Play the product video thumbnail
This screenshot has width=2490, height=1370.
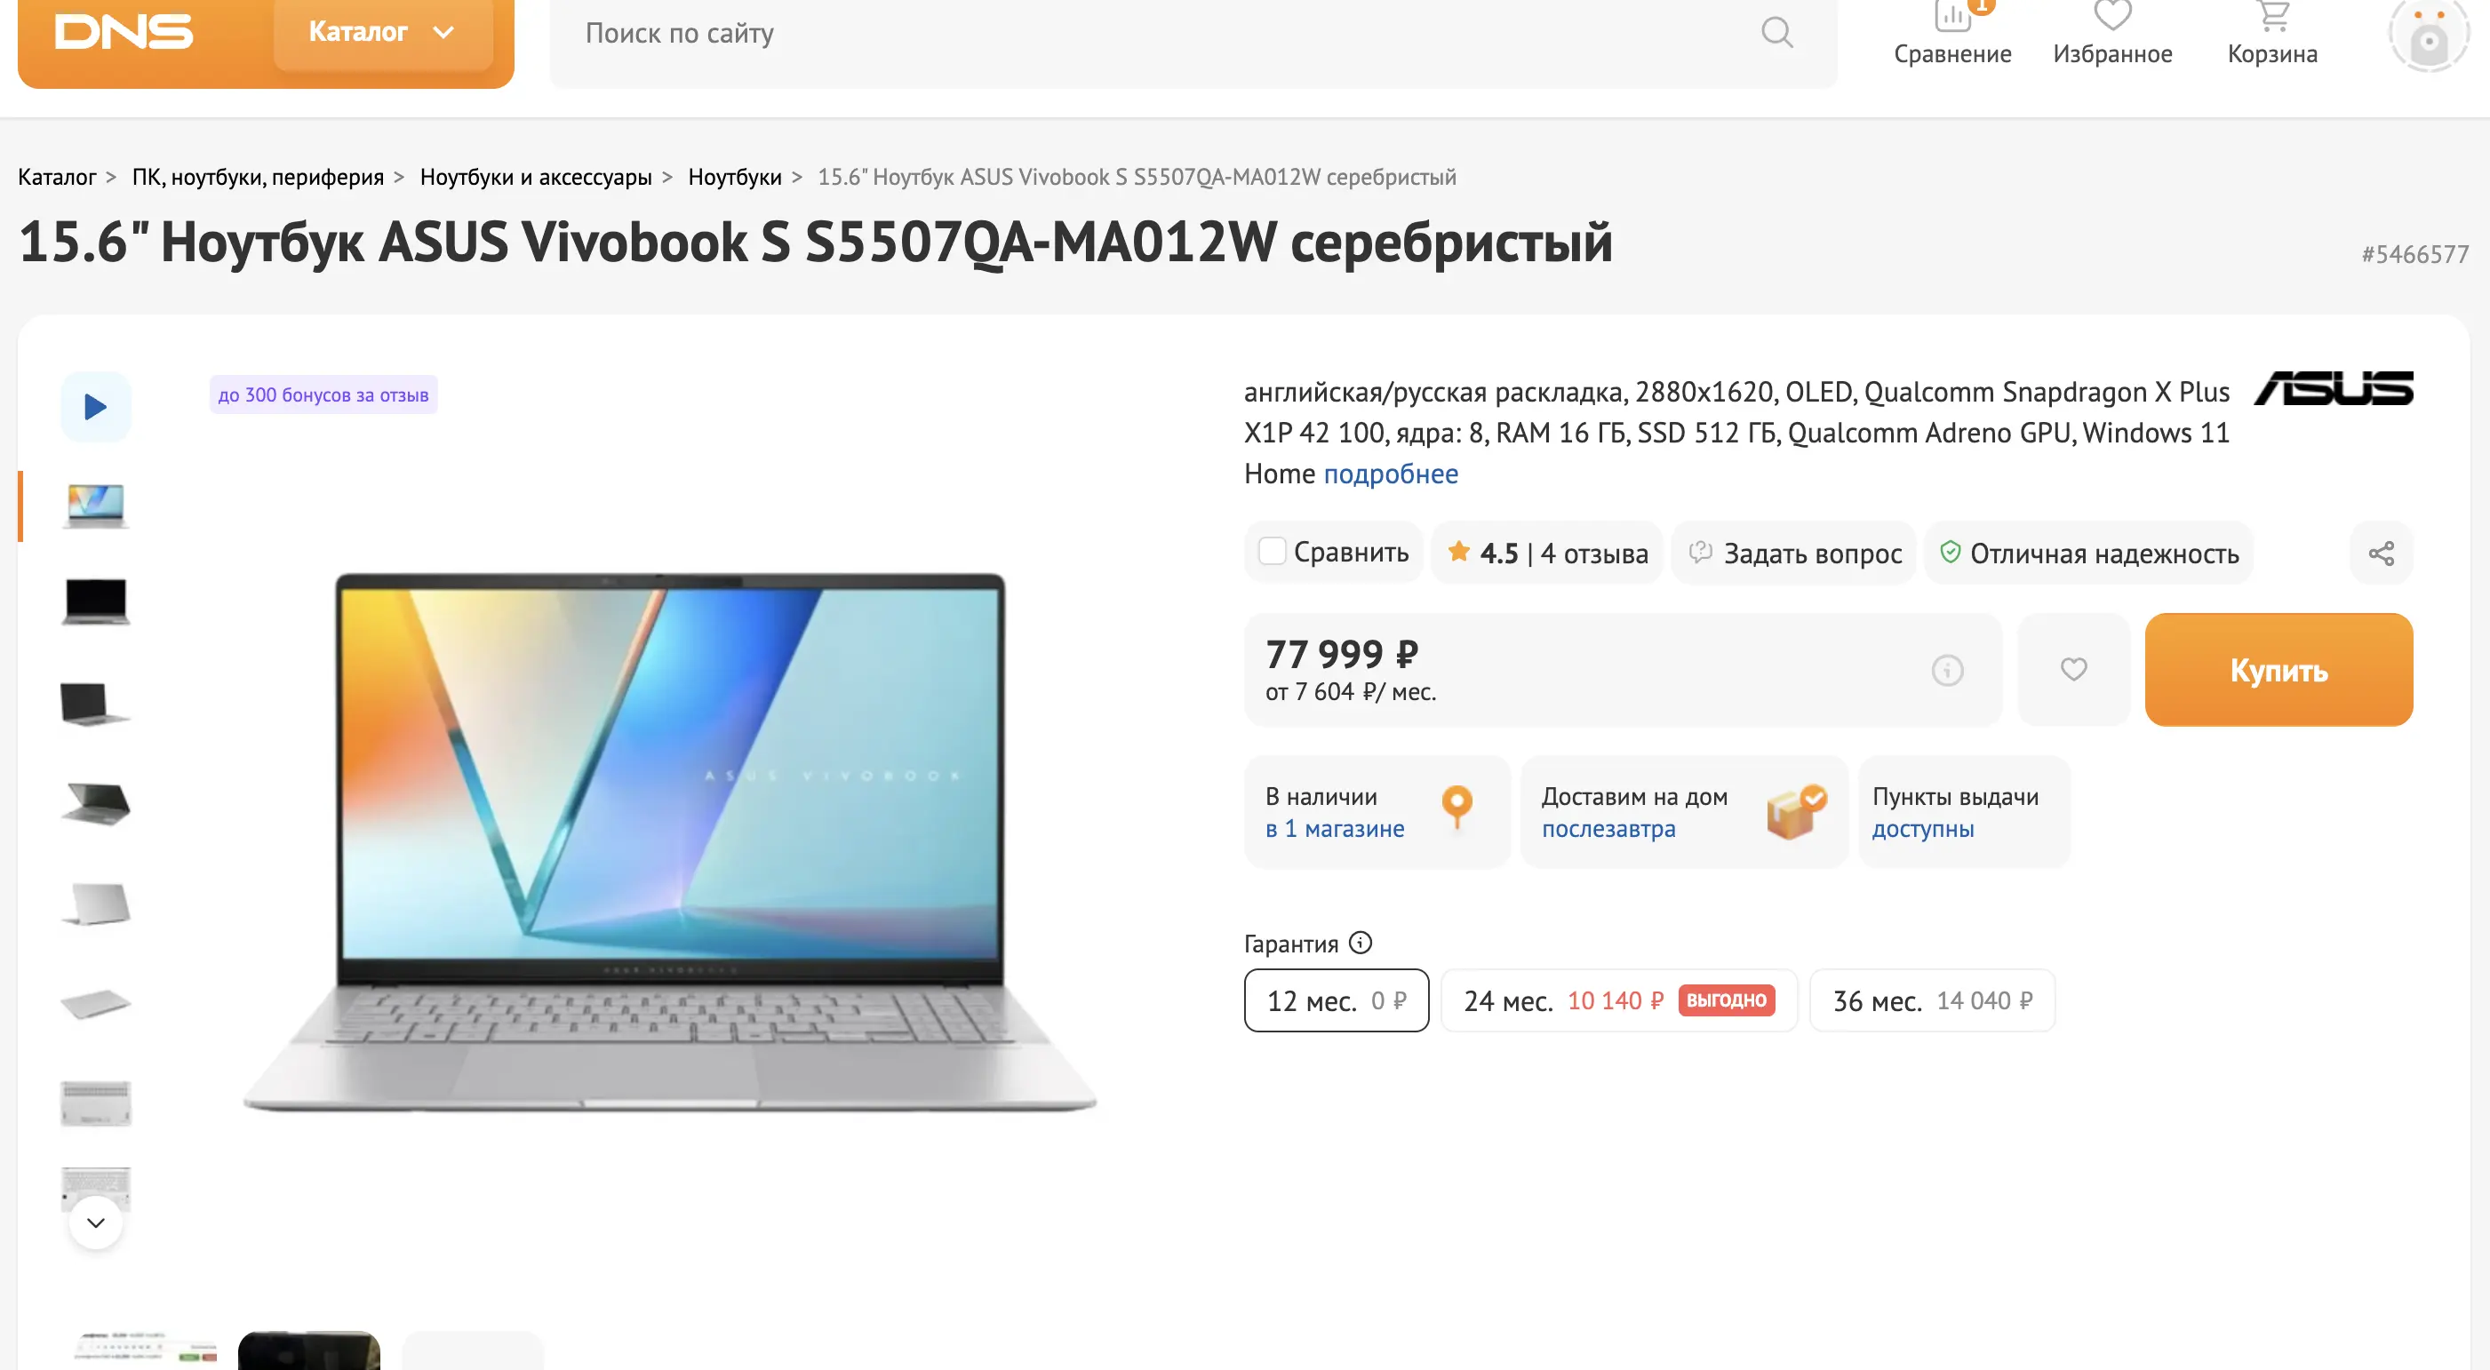click(x=96, y=407)
